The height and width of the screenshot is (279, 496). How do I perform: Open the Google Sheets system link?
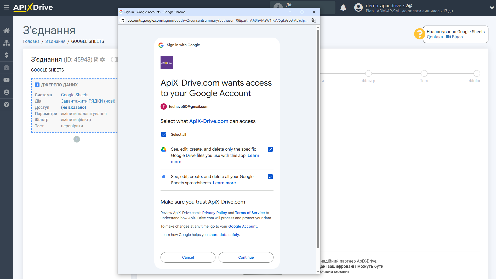pos(75,95)
